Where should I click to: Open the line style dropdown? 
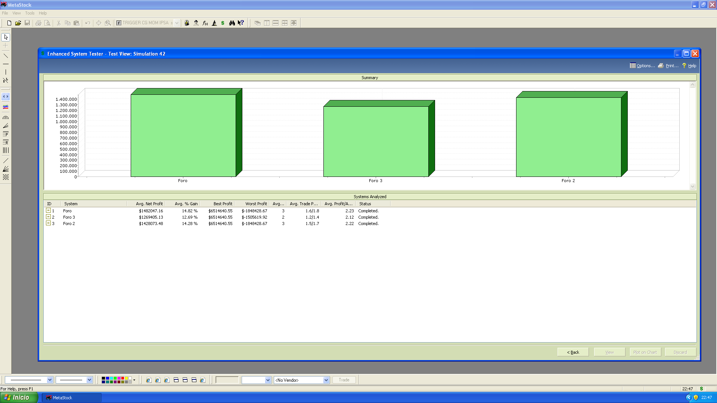50,380
